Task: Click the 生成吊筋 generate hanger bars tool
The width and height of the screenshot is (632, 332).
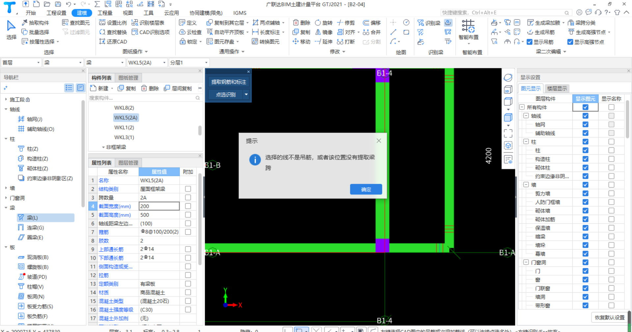Action: click(x=541, y=32)
